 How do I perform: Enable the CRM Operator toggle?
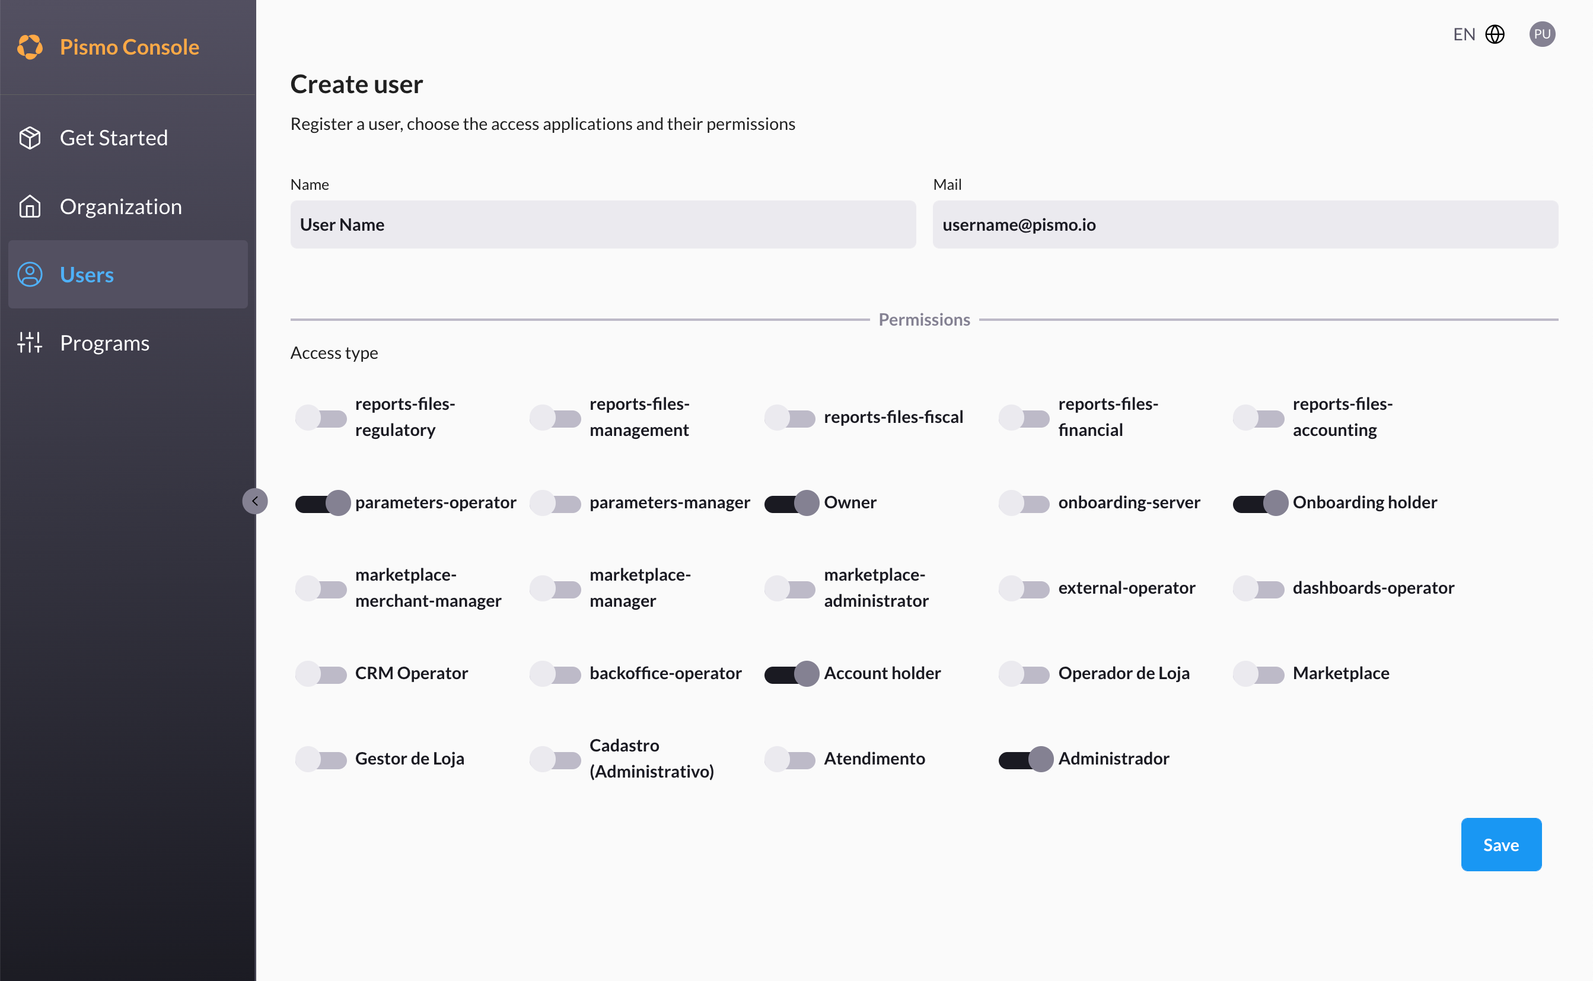click(x=320, y=674)
